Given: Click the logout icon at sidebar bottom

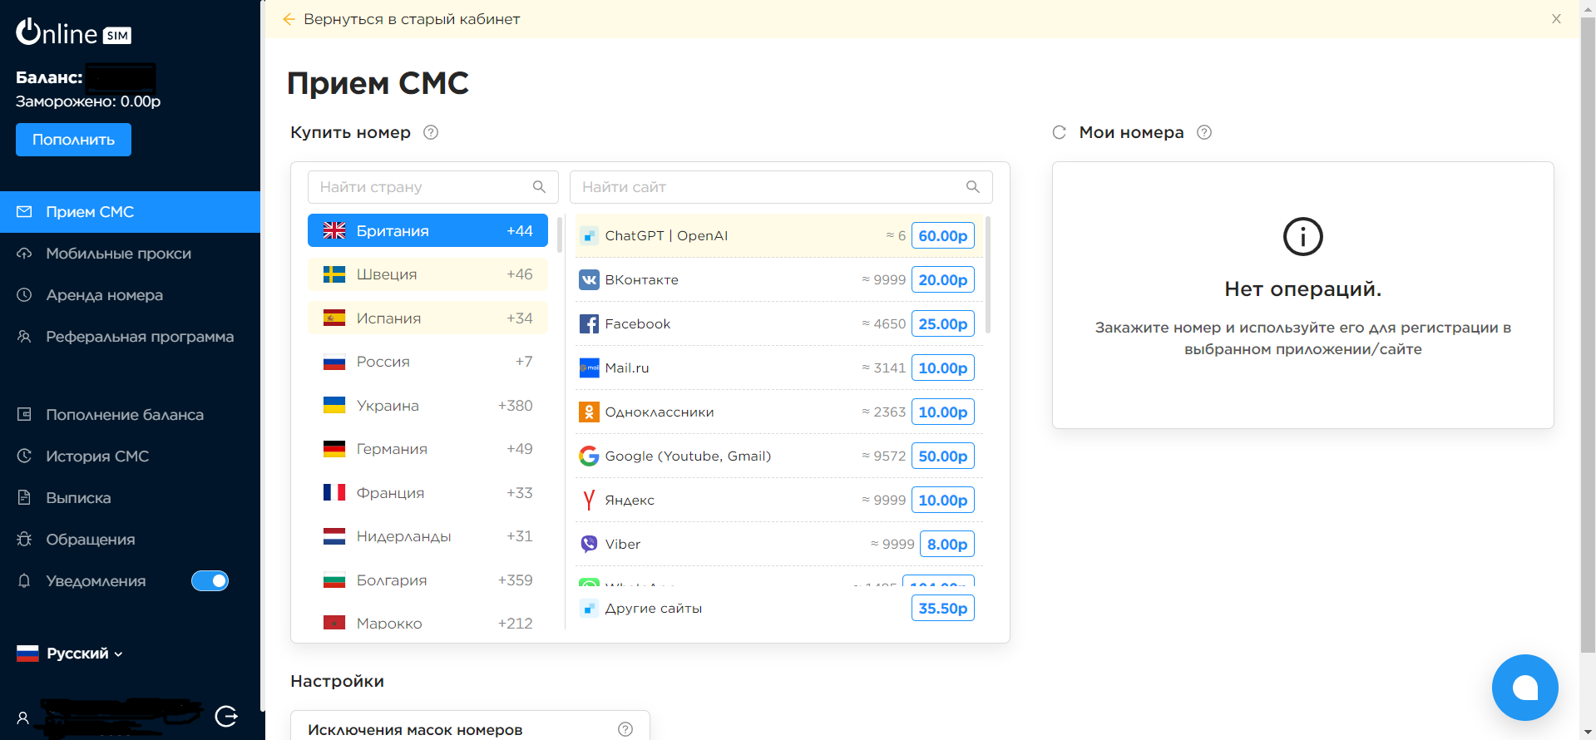Looking at the screenshot, I should (x=226, y=716).
